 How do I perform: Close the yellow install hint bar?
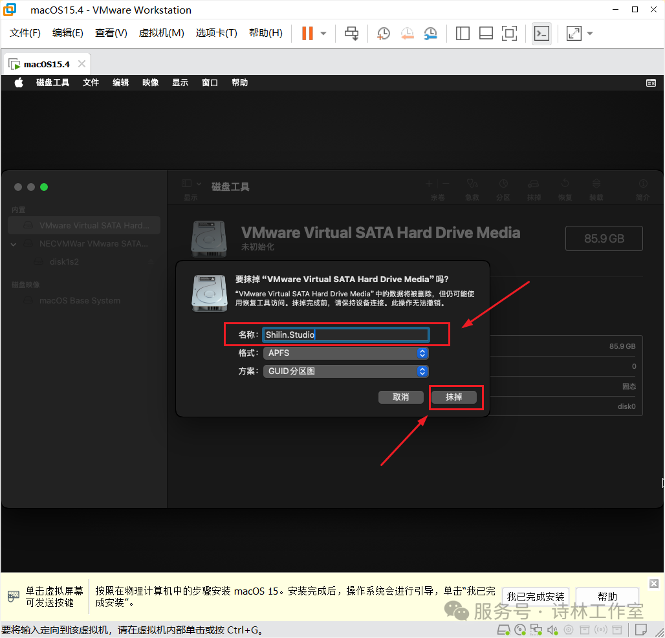tap(654, 584)
